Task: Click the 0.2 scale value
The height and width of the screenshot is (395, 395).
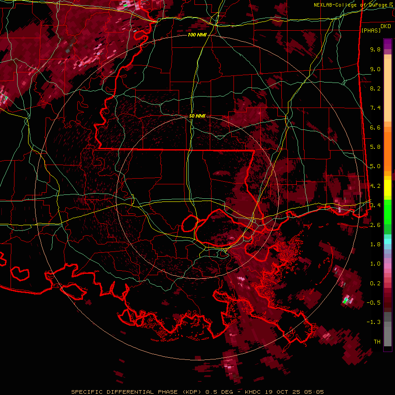Action: (x=375, y=284)
